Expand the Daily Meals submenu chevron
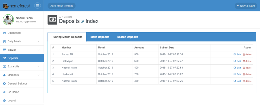 pyautogui.click(x=38, y=41)
